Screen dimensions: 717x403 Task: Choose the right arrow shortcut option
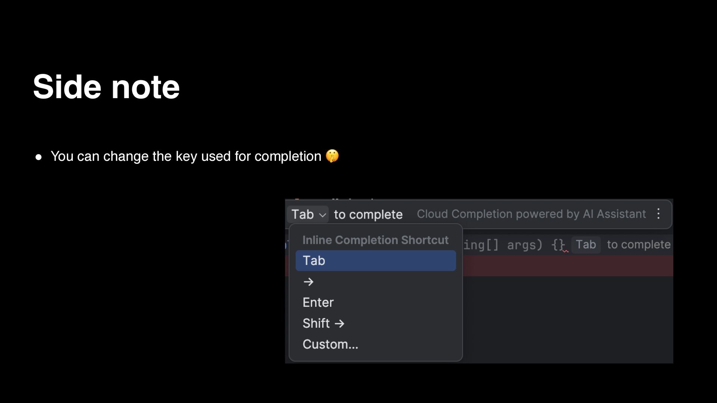pos(308,282)
